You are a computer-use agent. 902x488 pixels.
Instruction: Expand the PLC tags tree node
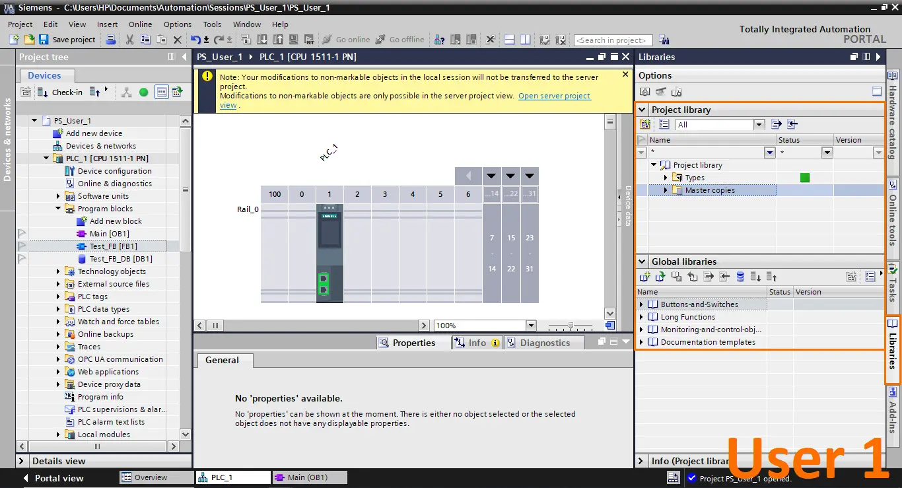pos(58,296)
